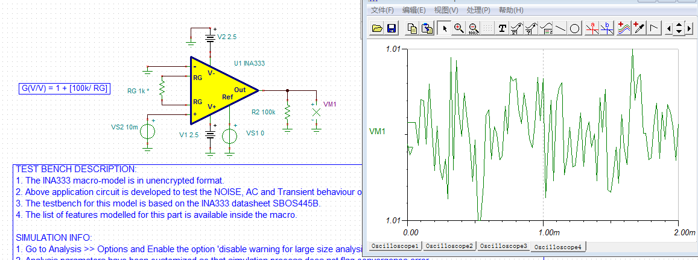Viewport: 698px width, 260px height.
Task: Click the G(V/V) gain formula box
Action: pyautogui.click(x=65, y=88)
